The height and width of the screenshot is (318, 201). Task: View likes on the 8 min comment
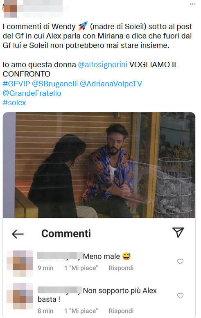(81, 311)
